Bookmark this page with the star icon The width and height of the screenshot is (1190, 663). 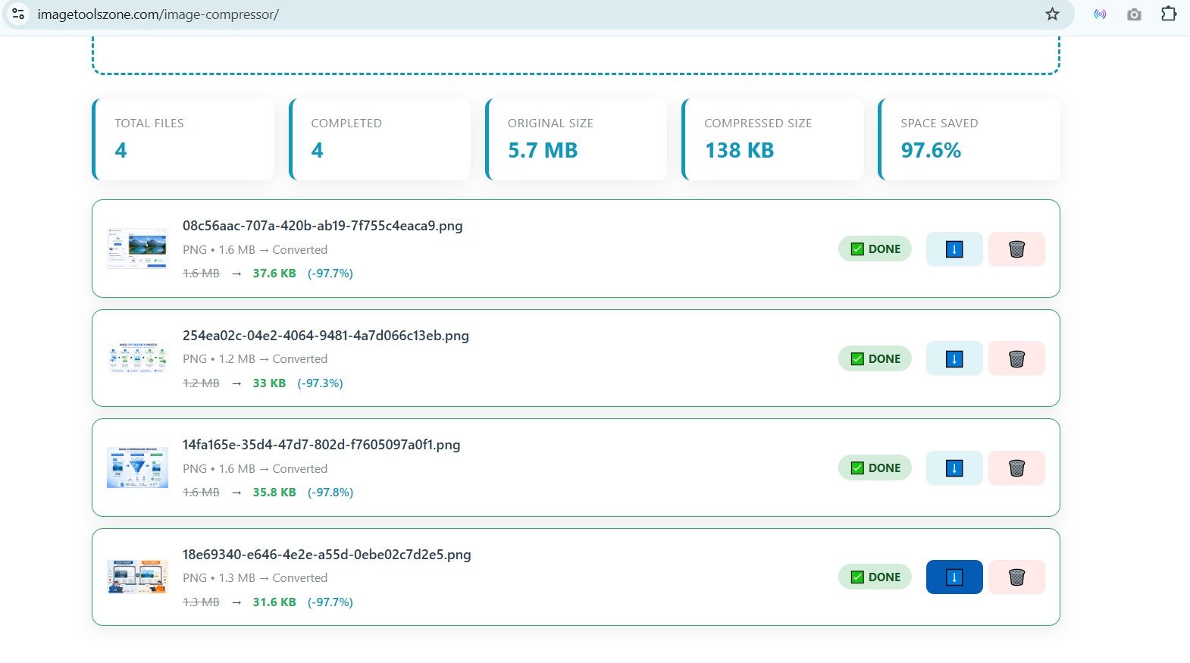click(1052, 14)
